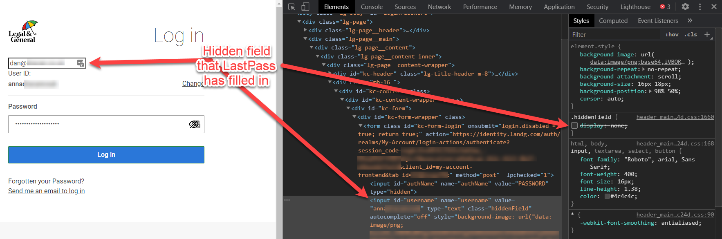Screen dimensions: 722x239
Task: Collapse the kc-form-login form node
Action: click(361, 126)
